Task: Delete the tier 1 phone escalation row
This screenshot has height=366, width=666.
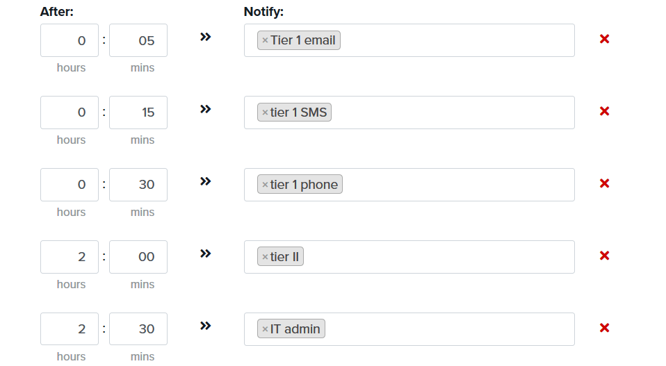Action: [x=604, y=183]
